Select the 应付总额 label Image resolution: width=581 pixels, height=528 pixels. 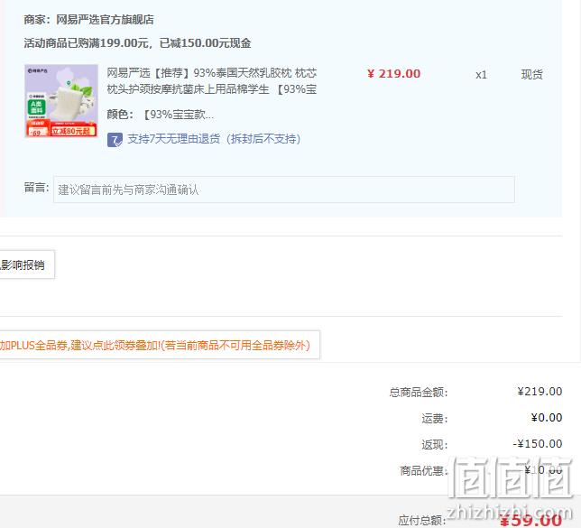[x=422, y=520]
